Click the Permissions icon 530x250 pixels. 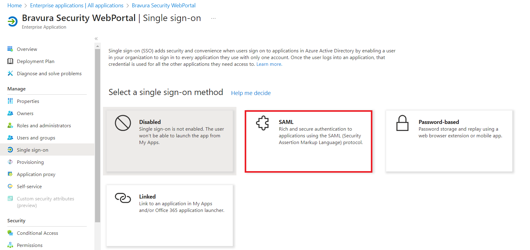tap(10, 245)
